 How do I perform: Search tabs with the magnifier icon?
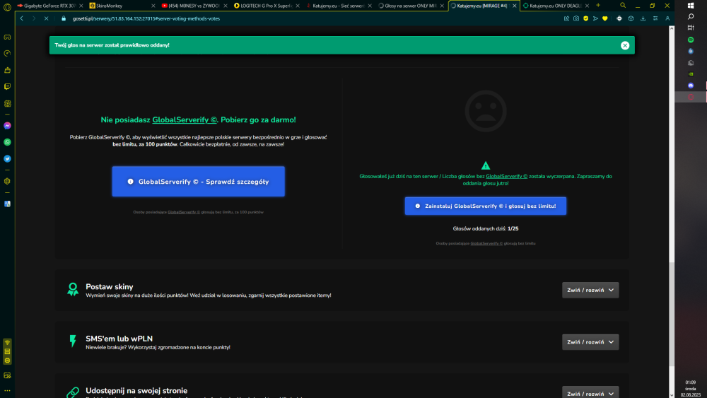[x=623, y=6]
